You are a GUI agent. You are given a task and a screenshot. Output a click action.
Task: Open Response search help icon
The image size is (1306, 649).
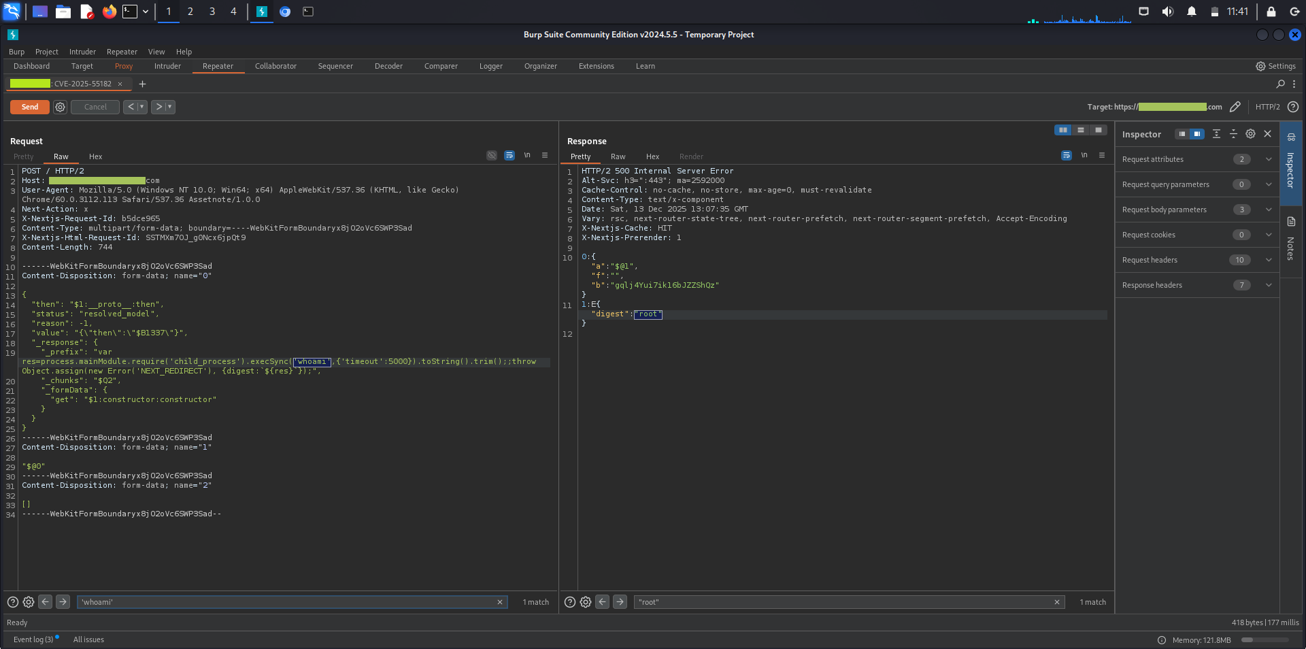click(570, 602)
